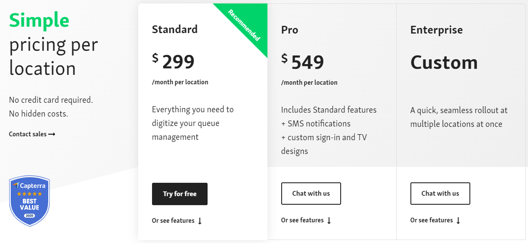The image size is (528, 243).
Task: Expand Or see features for Pro
Action: point(302,220)
